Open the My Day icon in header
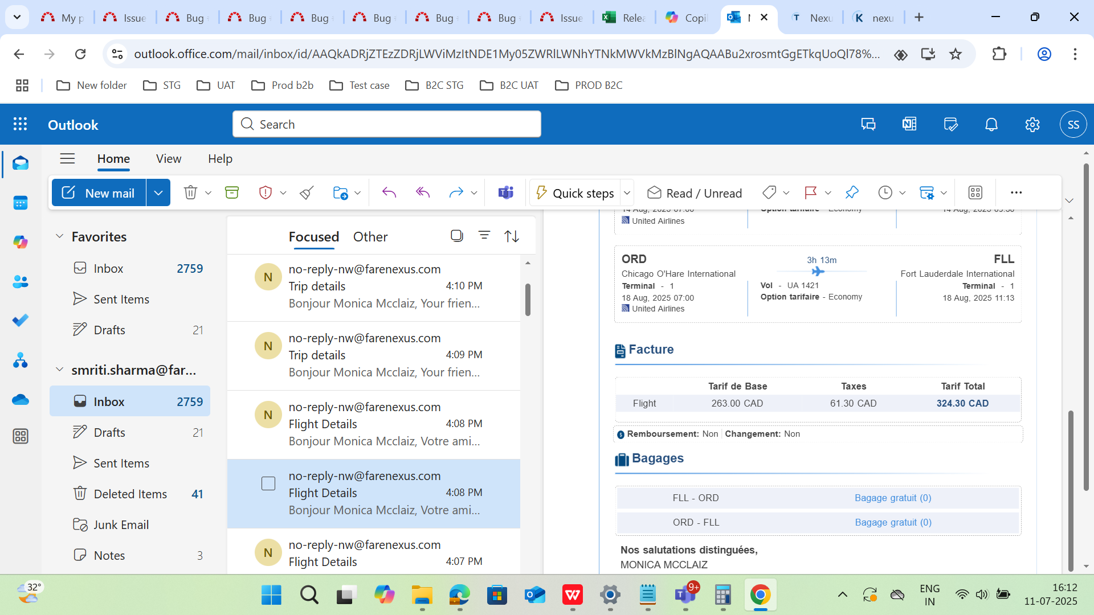Screen dimensions: 1094x615 click(x=950, y=124)
